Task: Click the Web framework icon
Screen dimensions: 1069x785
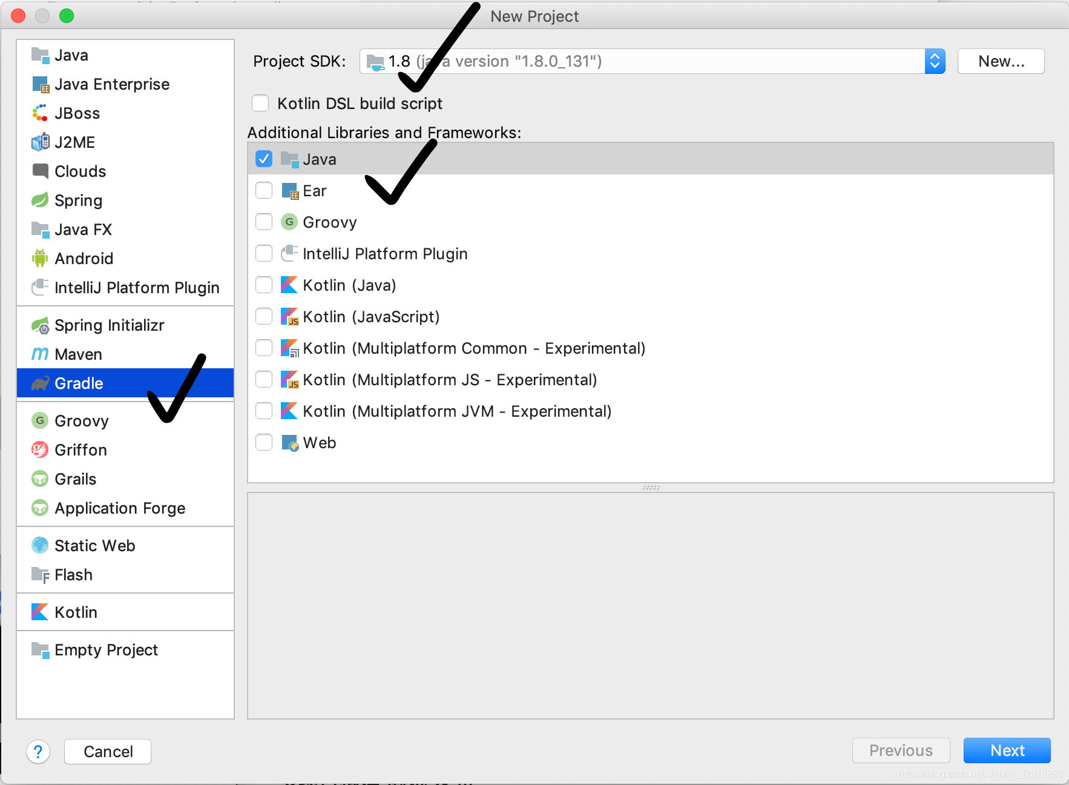Action: pos(290,443)
